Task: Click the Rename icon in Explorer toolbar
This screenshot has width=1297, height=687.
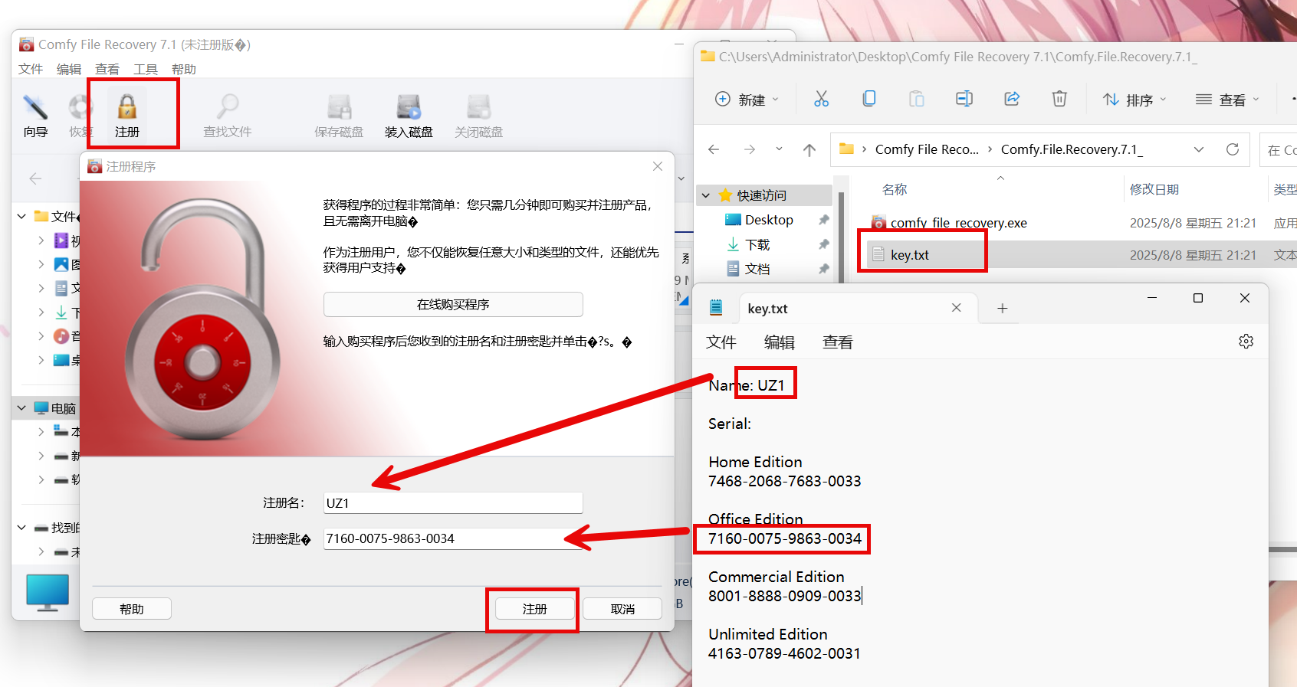Action: coord(964,99)
